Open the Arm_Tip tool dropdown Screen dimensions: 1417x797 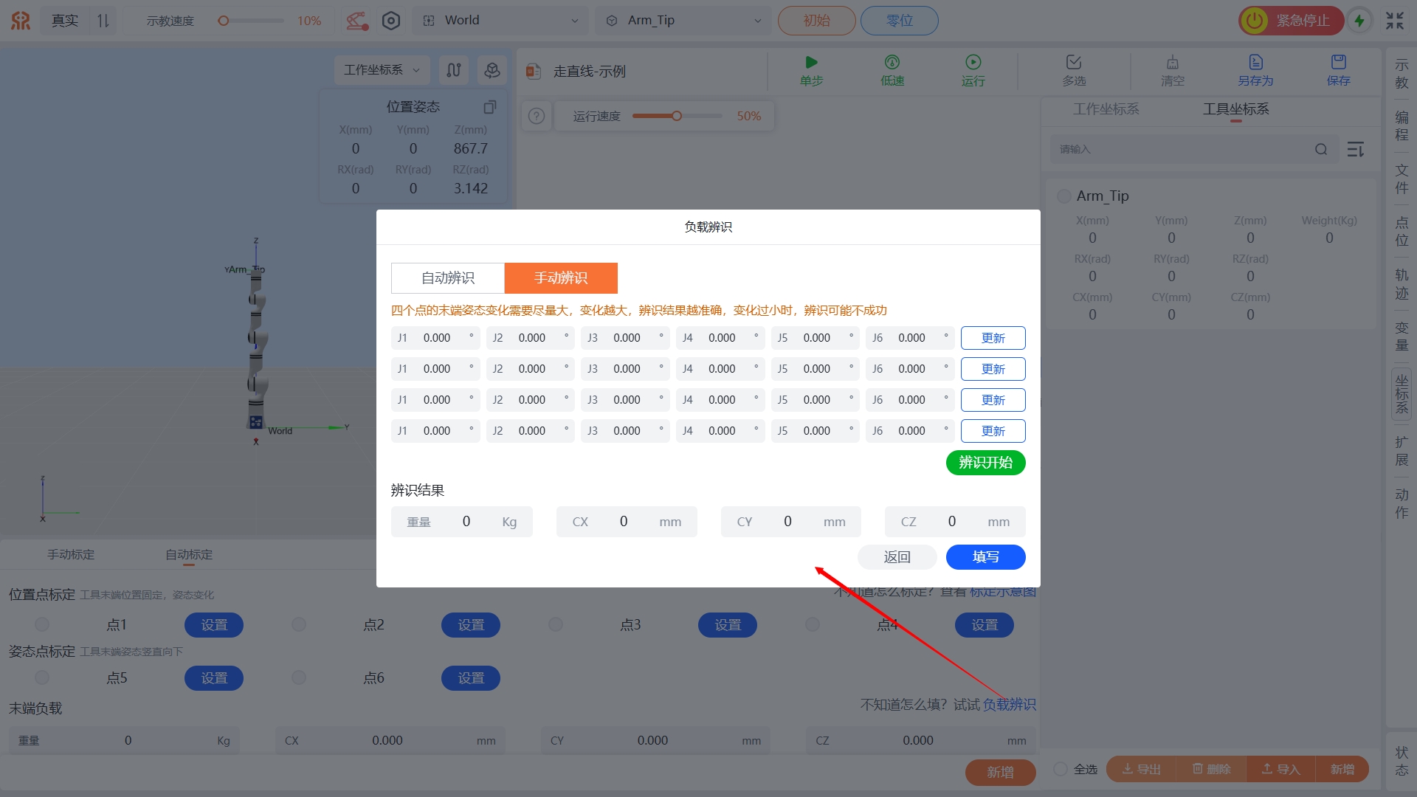683,21
